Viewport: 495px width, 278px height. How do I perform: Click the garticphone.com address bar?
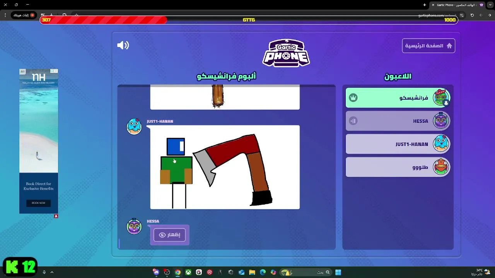click(437, 15)
